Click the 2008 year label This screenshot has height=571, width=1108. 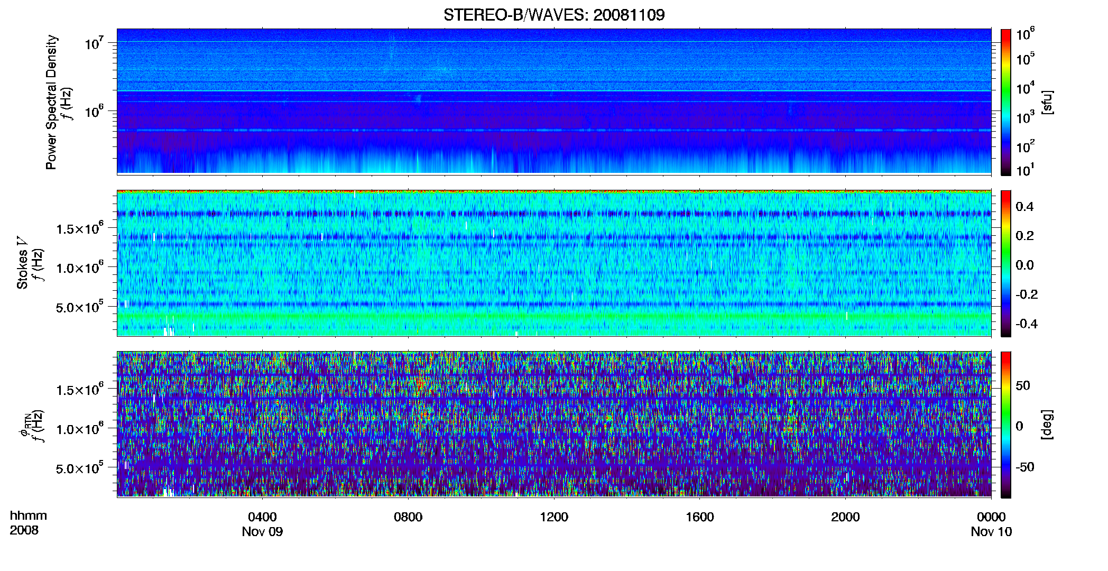click(x=24, y=530)
